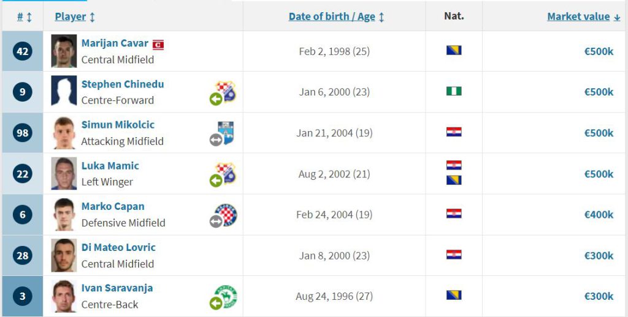Click the captain icon beside Marijan Cavar

pyautogui.click(x=158, y=45)
